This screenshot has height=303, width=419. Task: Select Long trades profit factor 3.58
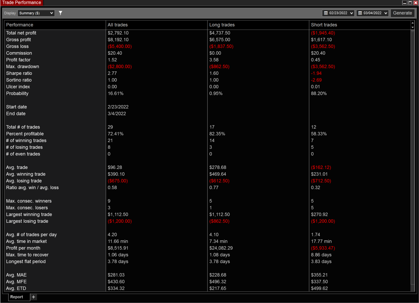click(214, 60)
